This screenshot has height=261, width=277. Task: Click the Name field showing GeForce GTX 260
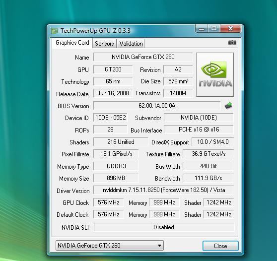pyautogui.click(x=143, y=57)
